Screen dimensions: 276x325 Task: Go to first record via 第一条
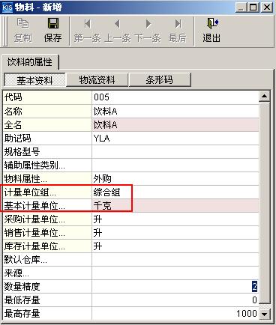(87, 31)
